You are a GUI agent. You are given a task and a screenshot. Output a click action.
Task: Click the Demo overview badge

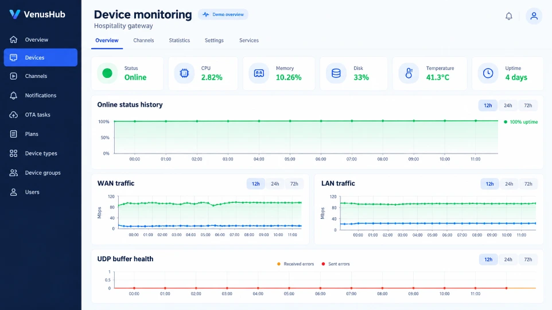(x=223, y=14)
